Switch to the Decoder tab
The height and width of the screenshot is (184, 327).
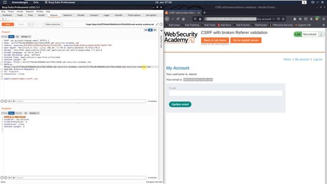[81, 15]
